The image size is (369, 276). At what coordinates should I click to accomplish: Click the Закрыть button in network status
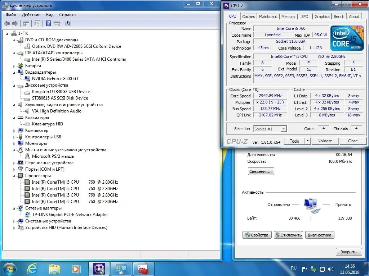[348, 252]
